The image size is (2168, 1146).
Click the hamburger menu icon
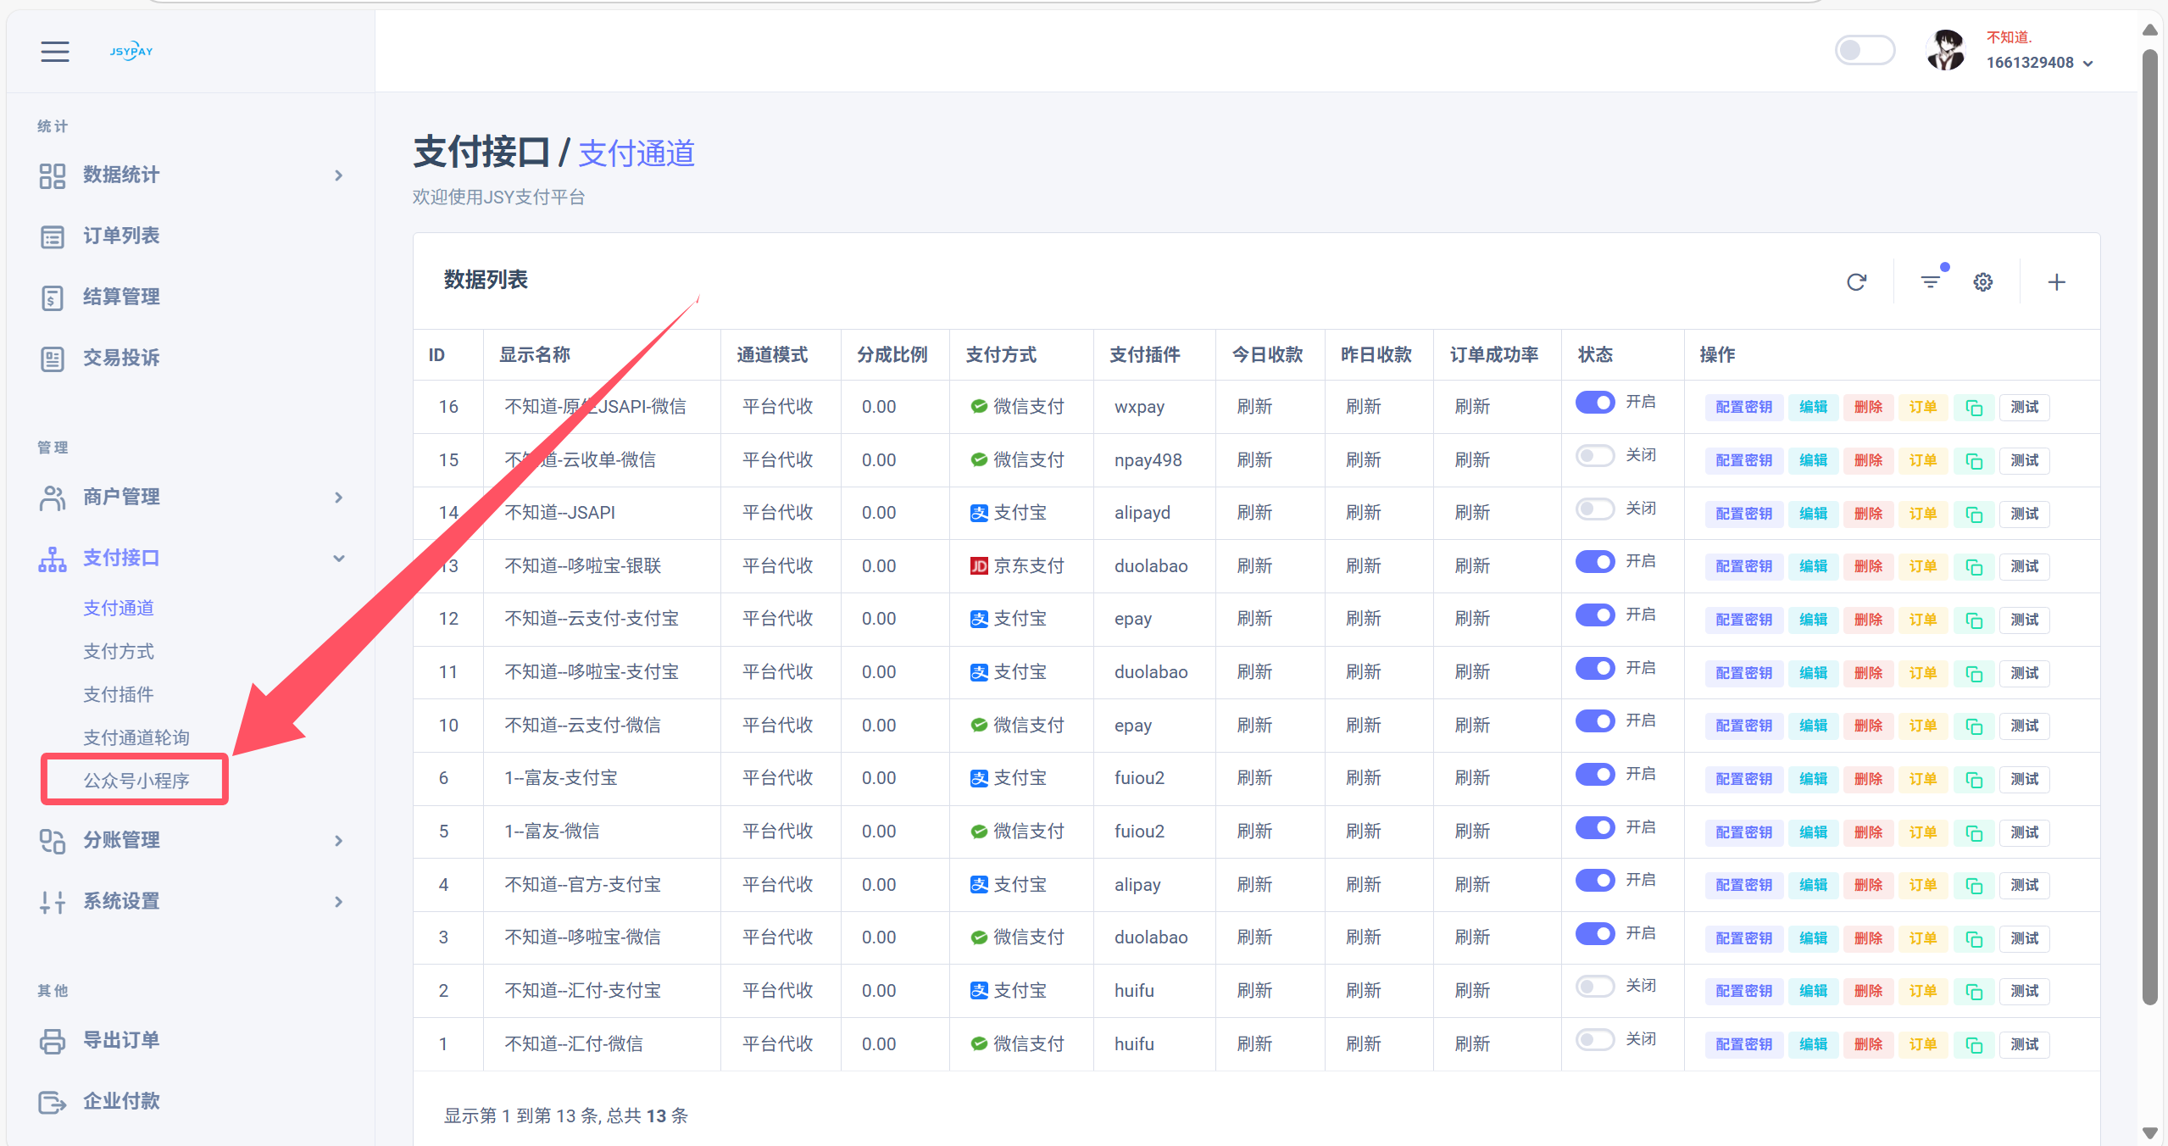point(55,52)
